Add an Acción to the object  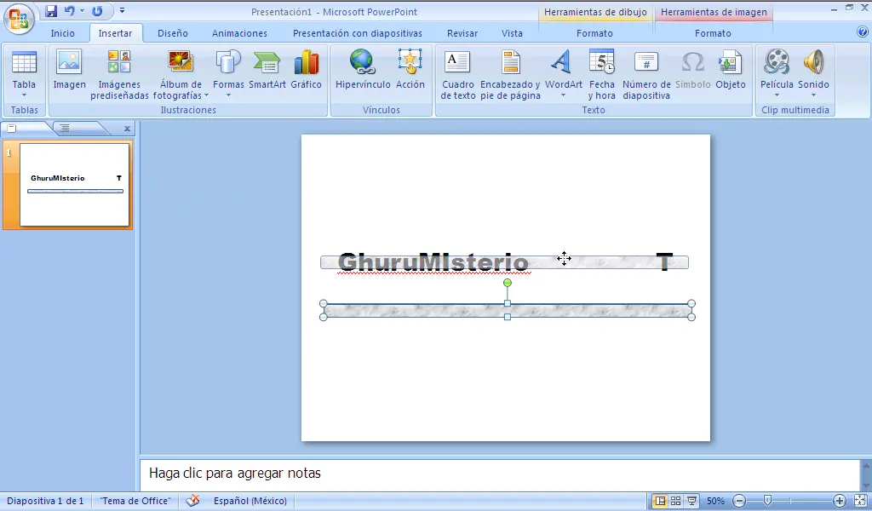(x=410, y=70)
